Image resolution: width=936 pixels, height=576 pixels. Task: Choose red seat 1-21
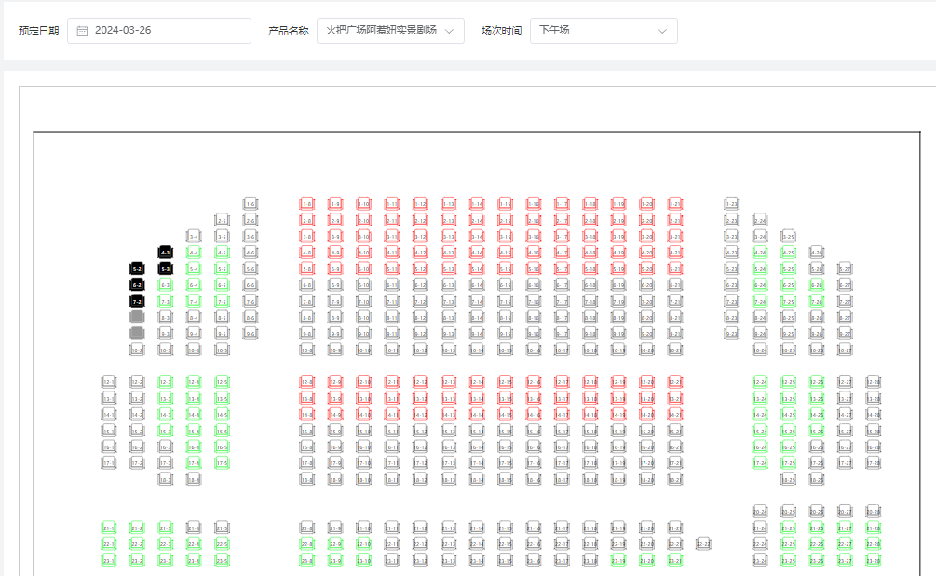click(x=675, y=203)
